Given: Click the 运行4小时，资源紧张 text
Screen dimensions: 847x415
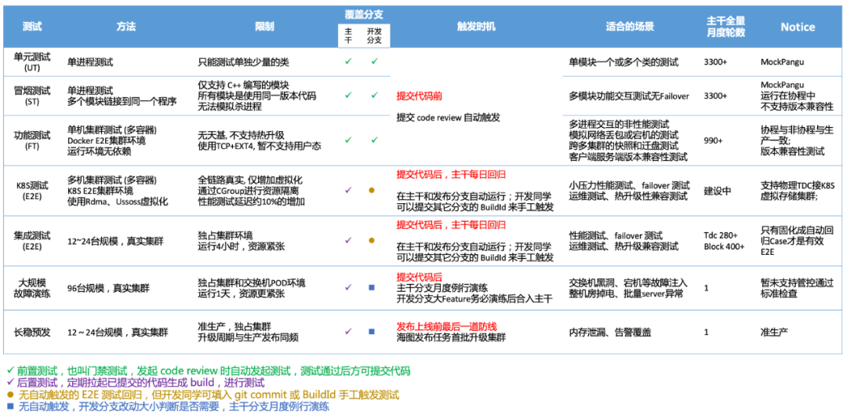Looking at the screenshot, I should (x=242, y=246).
